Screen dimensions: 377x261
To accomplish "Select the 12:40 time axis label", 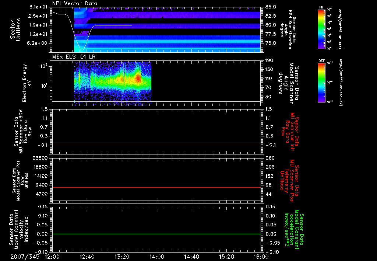I will tap(87, 257).
